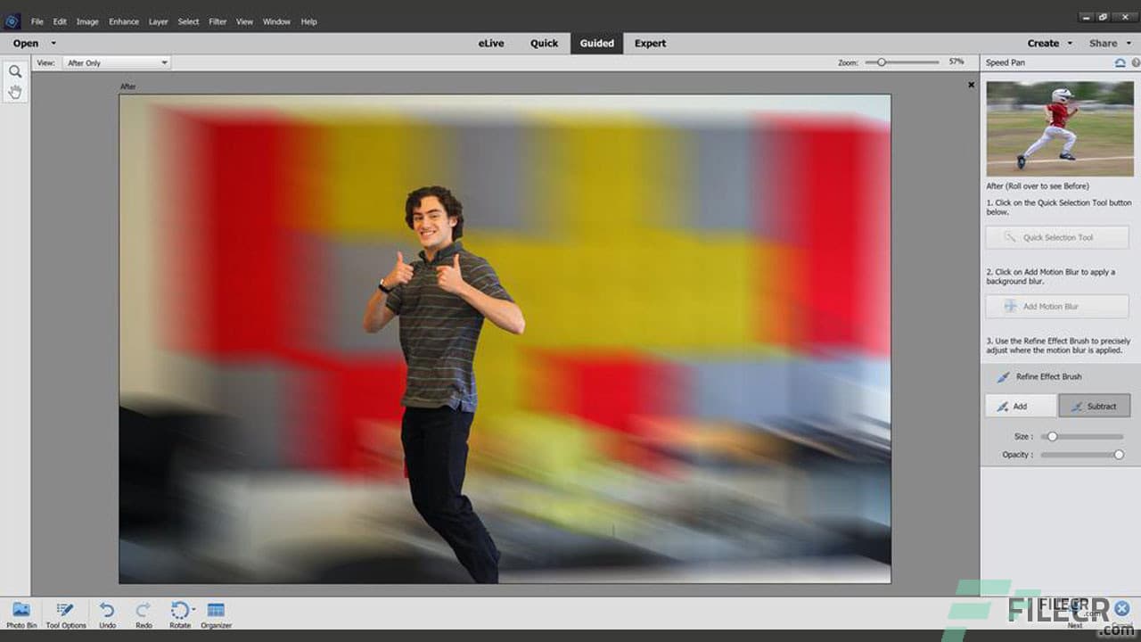Select the Hand tool in the left toolbar
1141x642 pixels.
pyautogui.click(x=14, y=90)
